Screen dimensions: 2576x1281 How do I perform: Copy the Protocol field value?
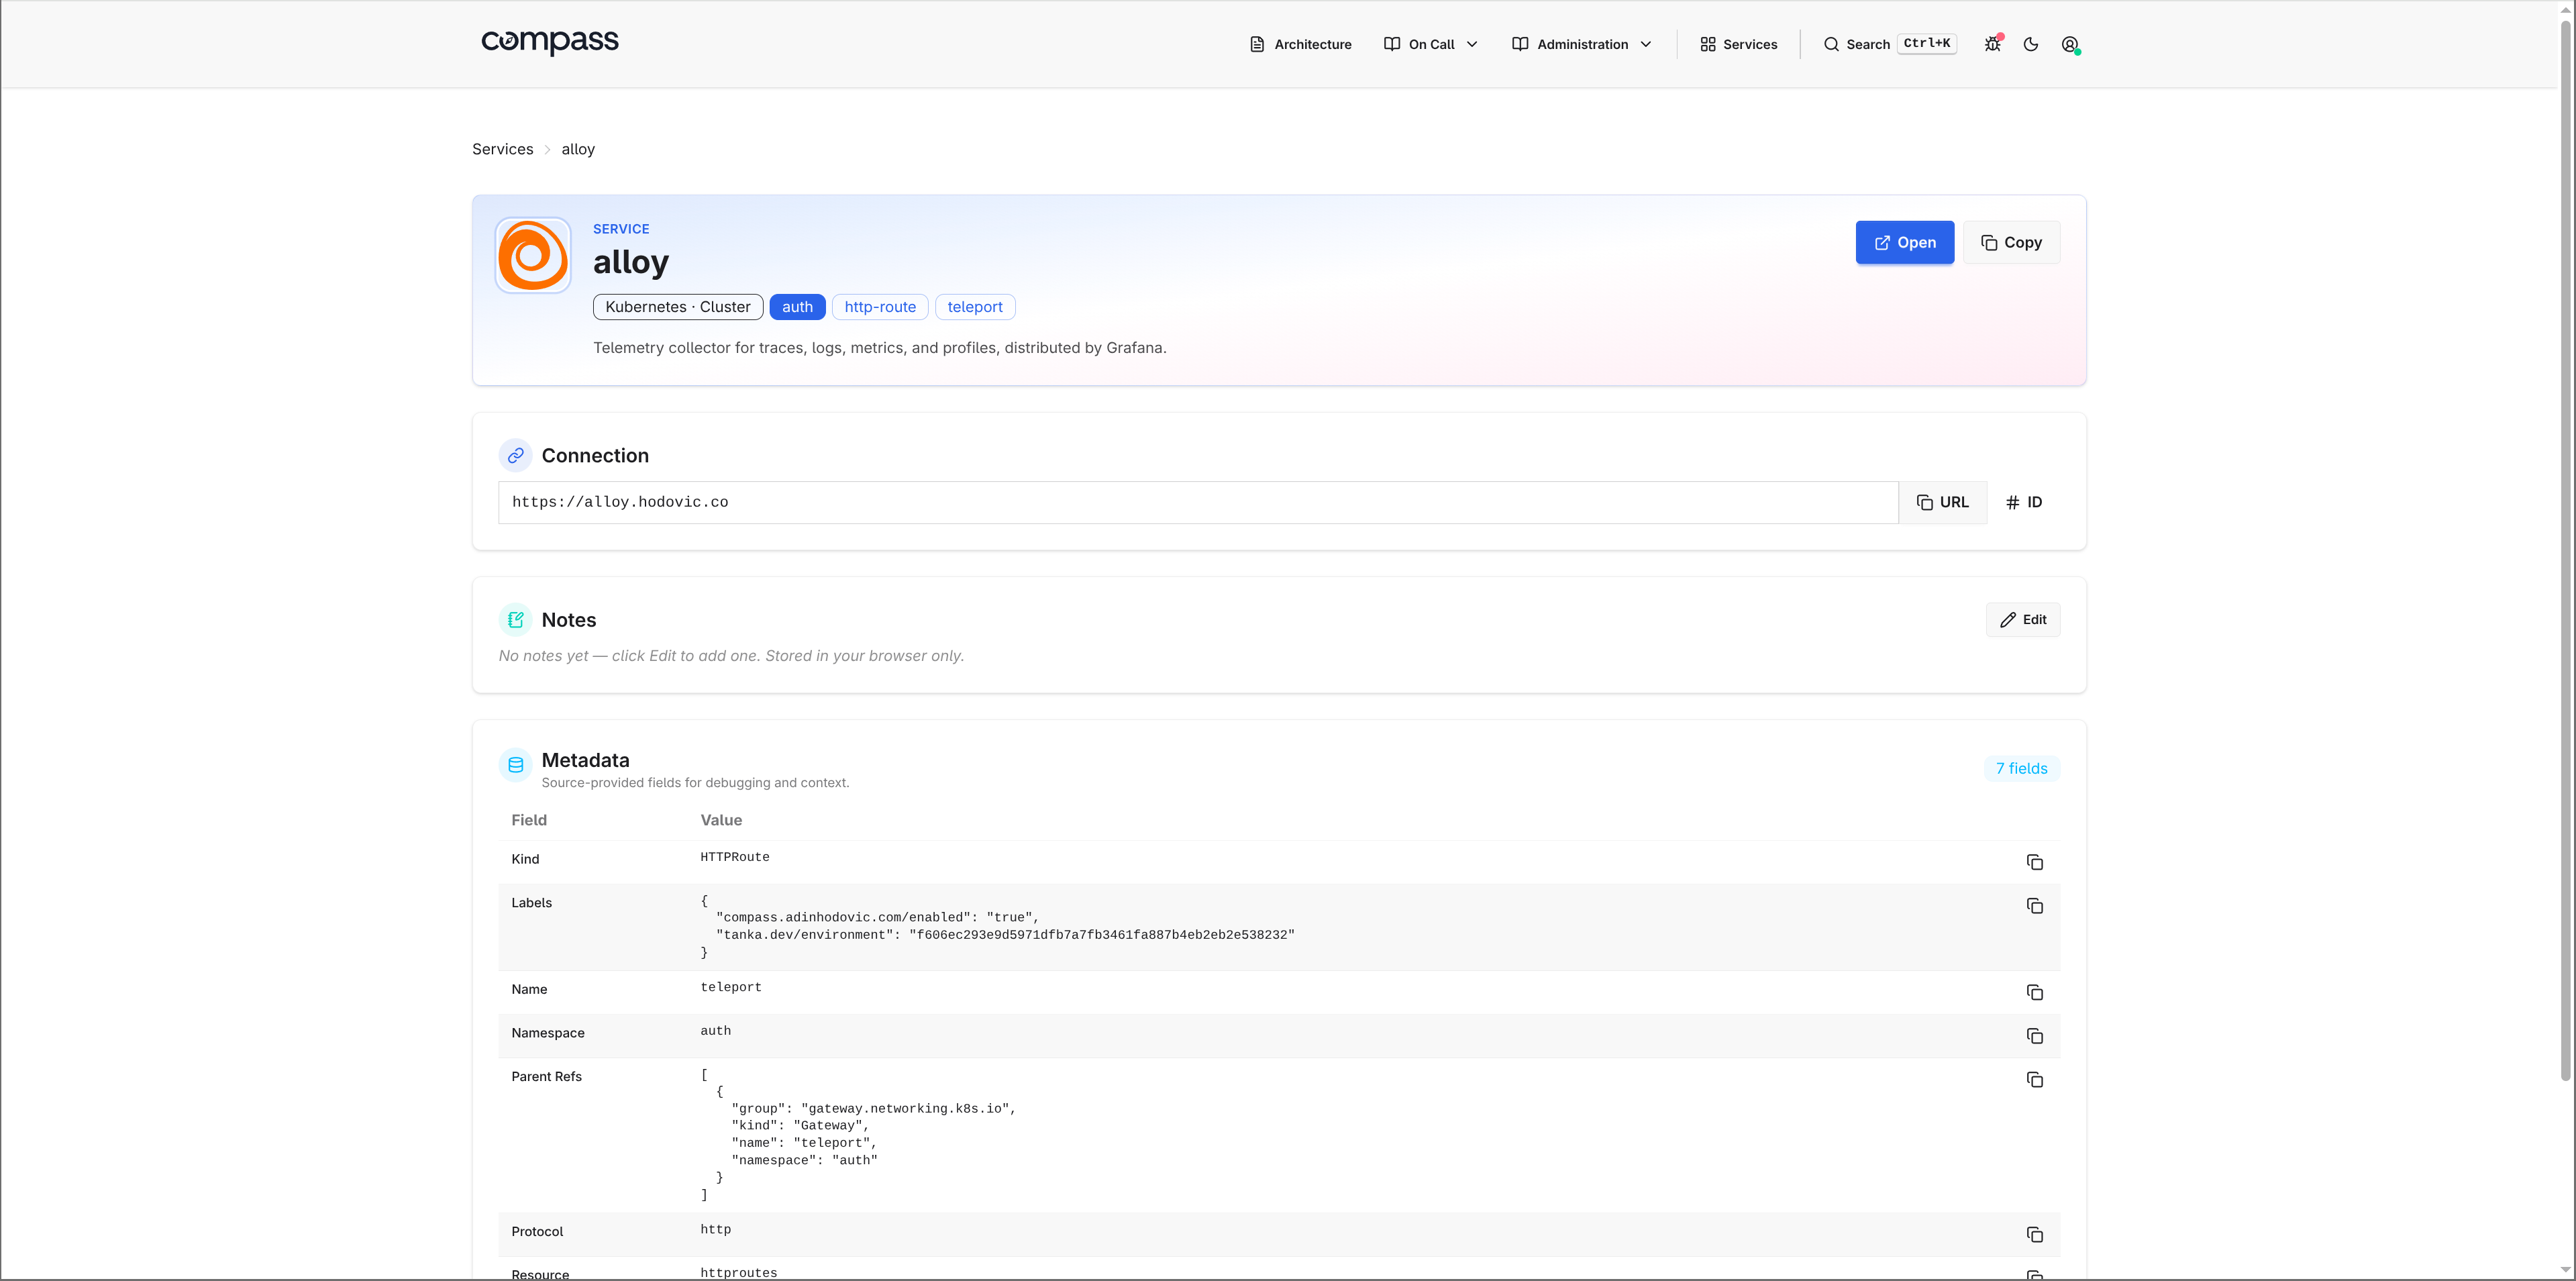[2034, 1235]
